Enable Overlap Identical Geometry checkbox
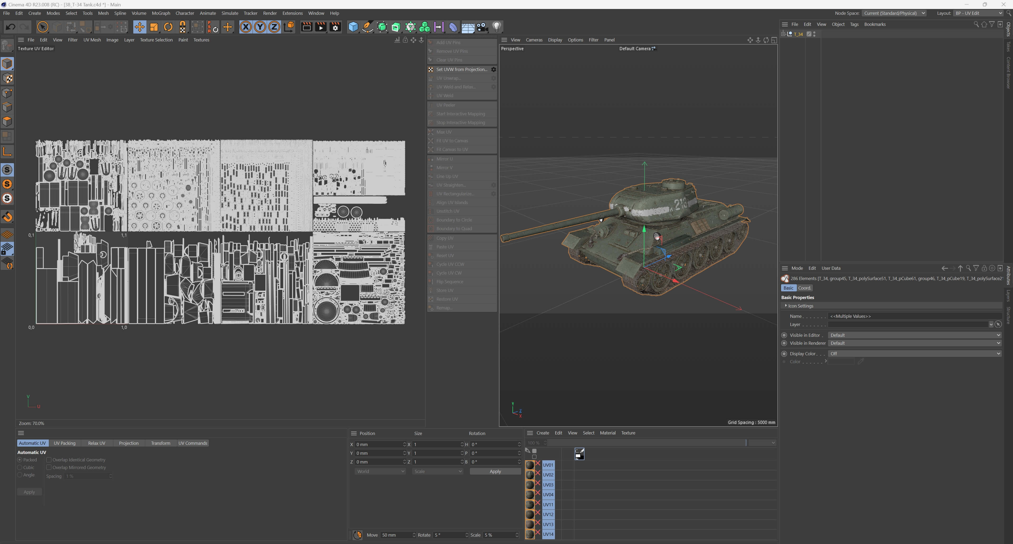This screenshot has height=544, width=1013. [49, 460]
